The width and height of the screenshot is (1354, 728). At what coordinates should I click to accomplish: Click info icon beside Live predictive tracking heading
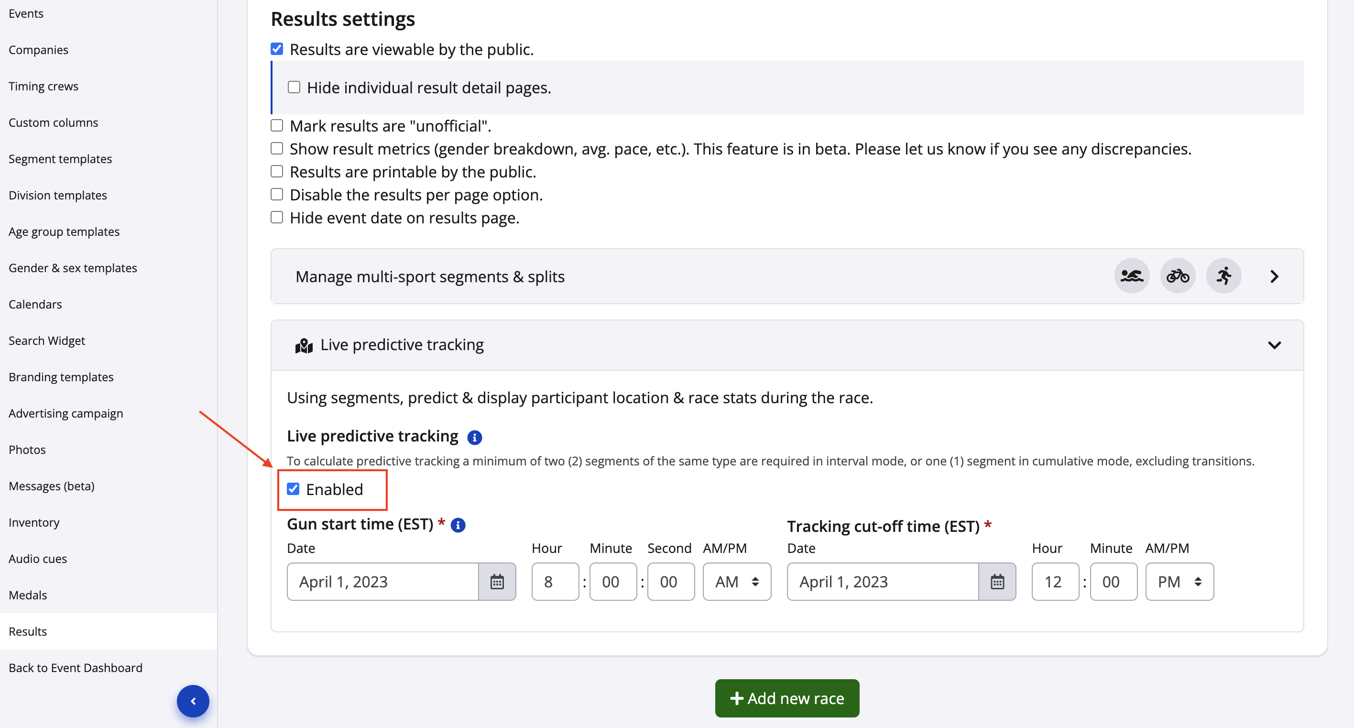click(474, 437)
